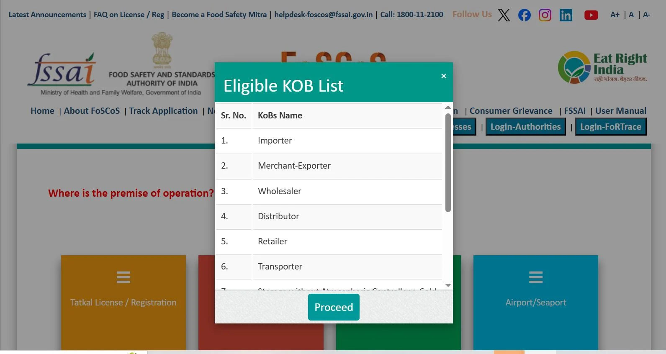The image size is (666, 354).
Task: Open the Track Application menu item
Action: [163, 111]
